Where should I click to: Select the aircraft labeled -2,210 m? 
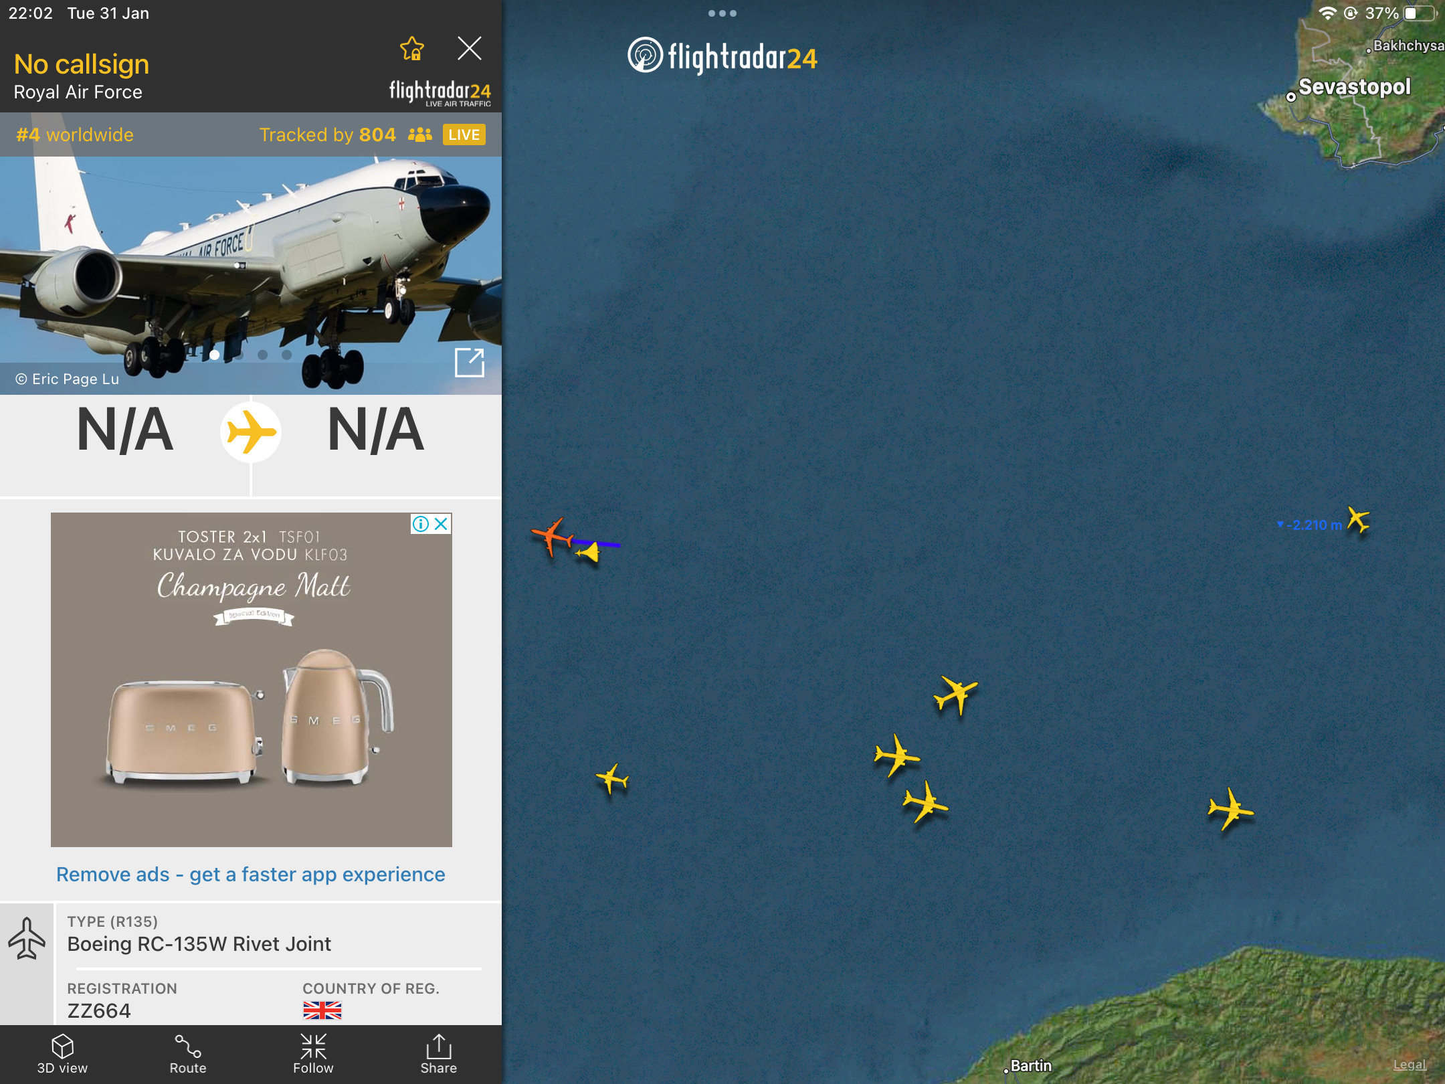[x=1358, y=520]
